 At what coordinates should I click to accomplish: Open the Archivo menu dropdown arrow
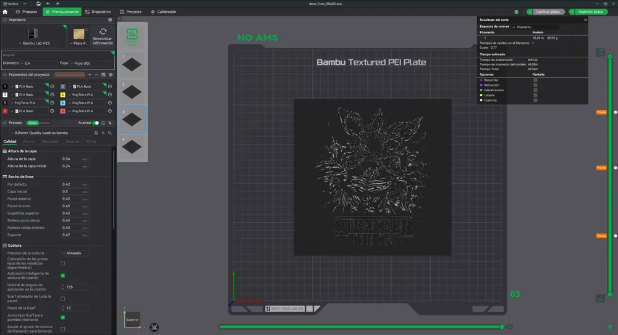25,4
